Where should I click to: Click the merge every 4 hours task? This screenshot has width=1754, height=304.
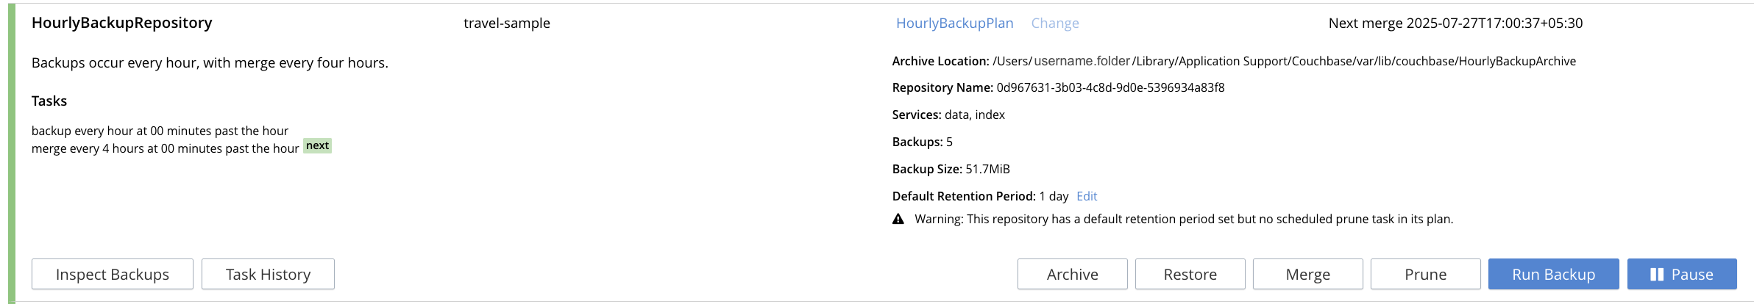pyautogui.click(x=165, y=148)
